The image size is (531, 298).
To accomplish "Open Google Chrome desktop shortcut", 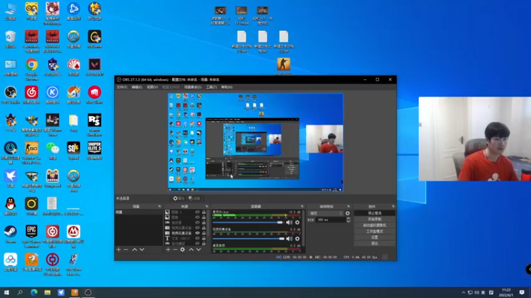I will (x=31, y=65).
